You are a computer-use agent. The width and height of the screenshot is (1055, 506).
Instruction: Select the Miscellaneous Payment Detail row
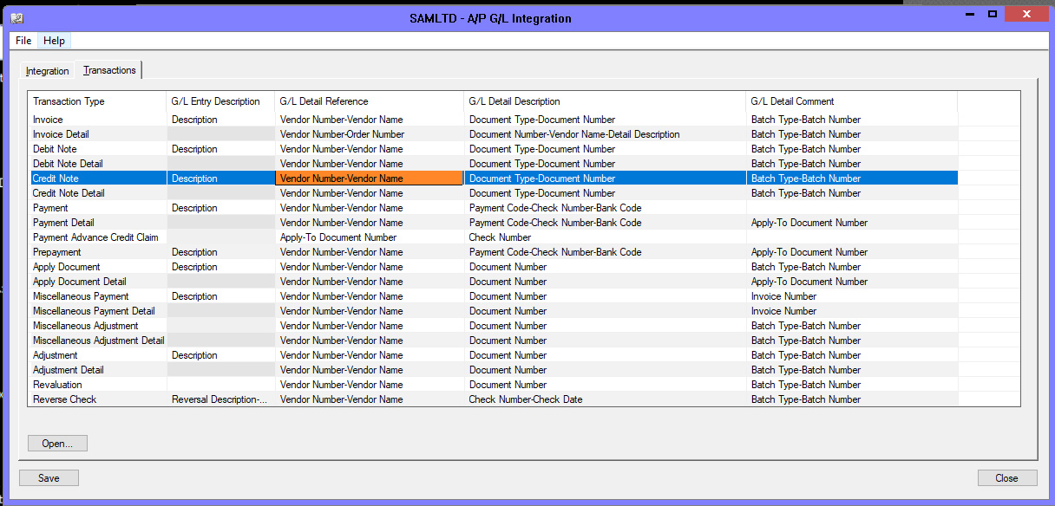(493, 311)
